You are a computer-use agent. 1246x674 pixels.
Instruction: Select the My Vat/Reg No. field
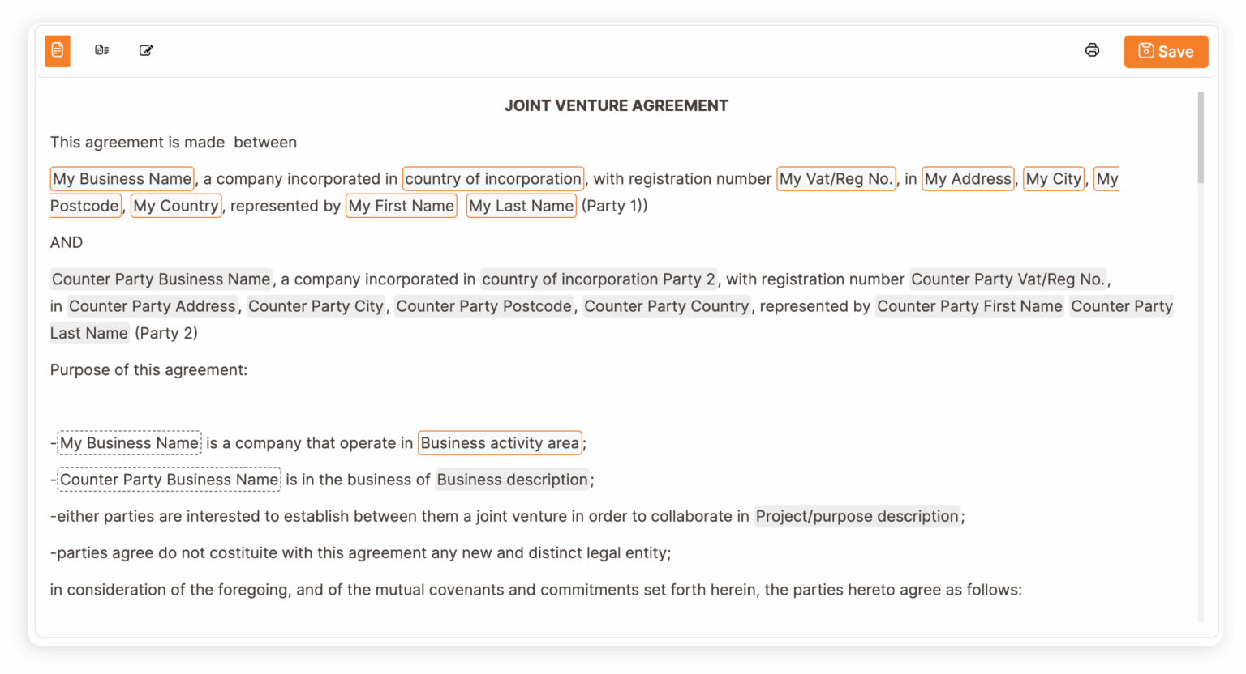[x=836, y=178]
